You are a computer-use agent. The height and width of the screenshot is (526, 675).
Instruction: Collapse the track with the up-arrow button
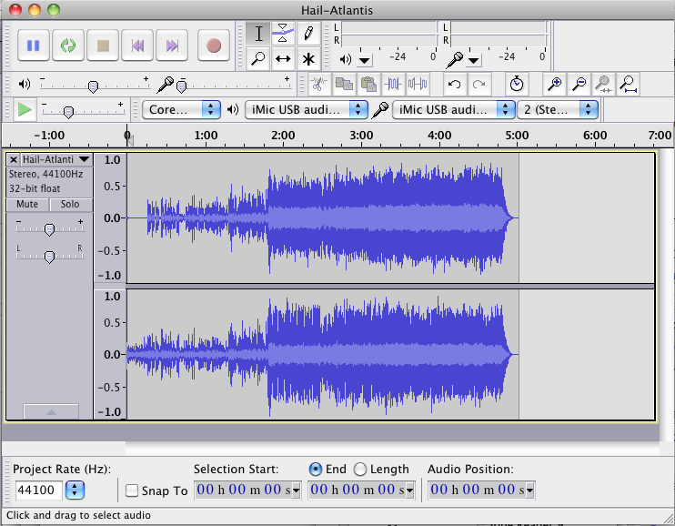51,411
